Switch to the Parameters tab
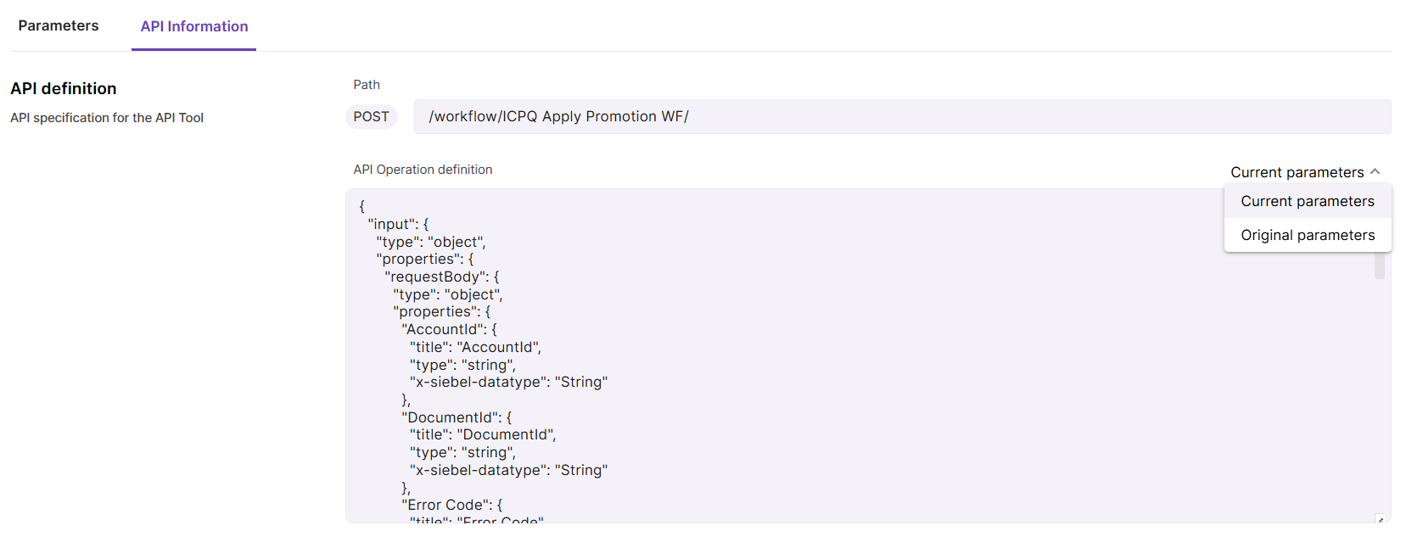This screenshot has height=548, width=1406. click(x=59, y=25)
